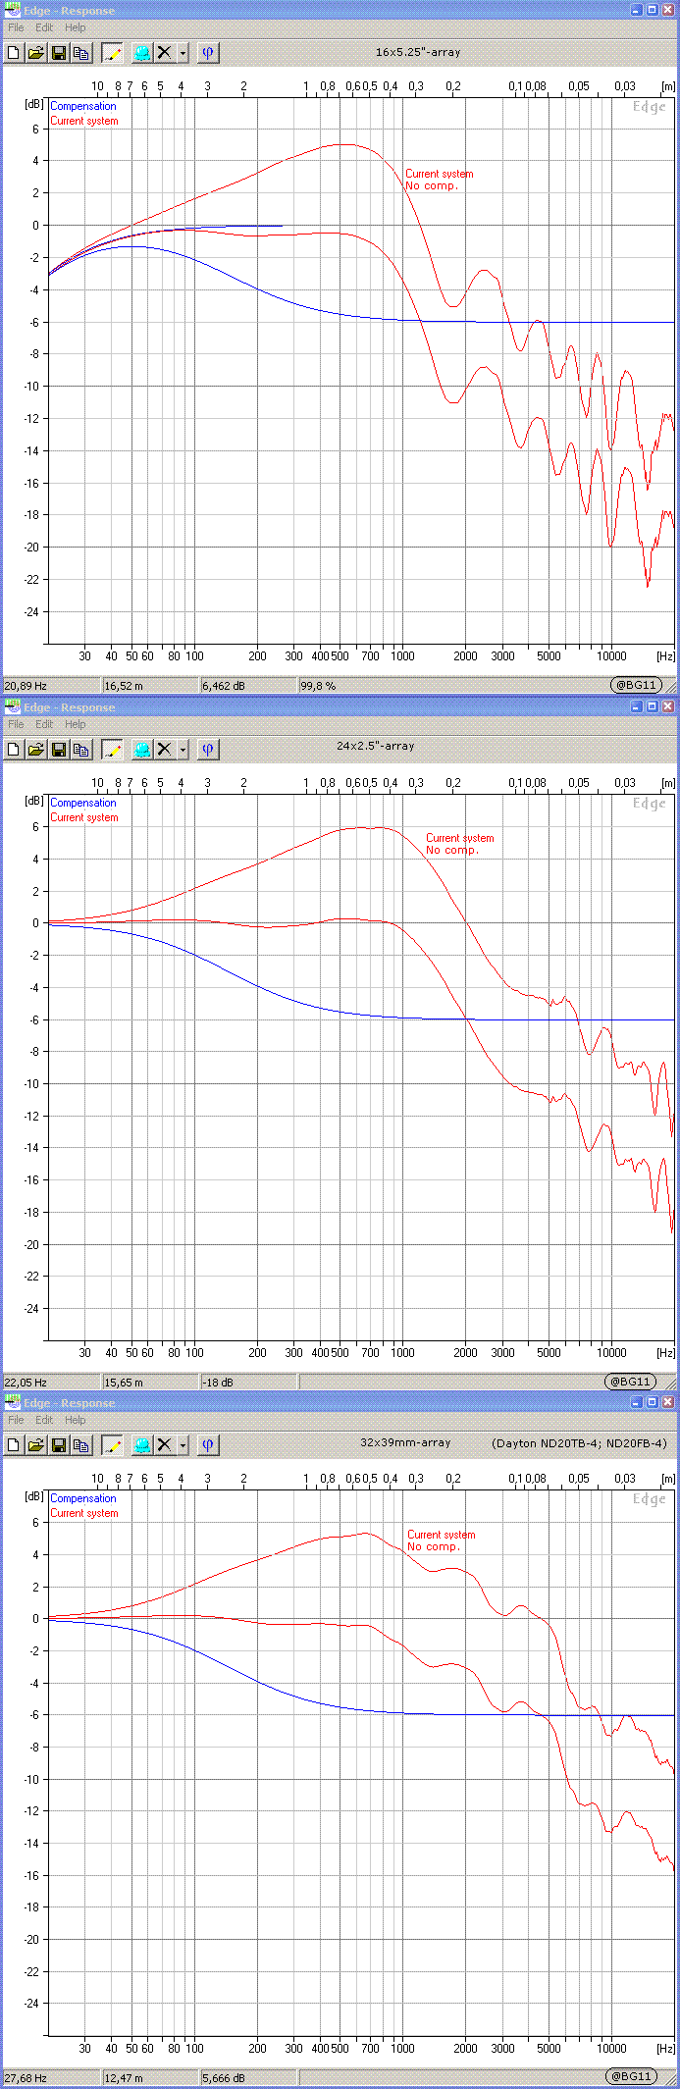Screen dimensions: 680x2089
Task: Click 99,8 % status bar value
Action: tap(318, 686)
